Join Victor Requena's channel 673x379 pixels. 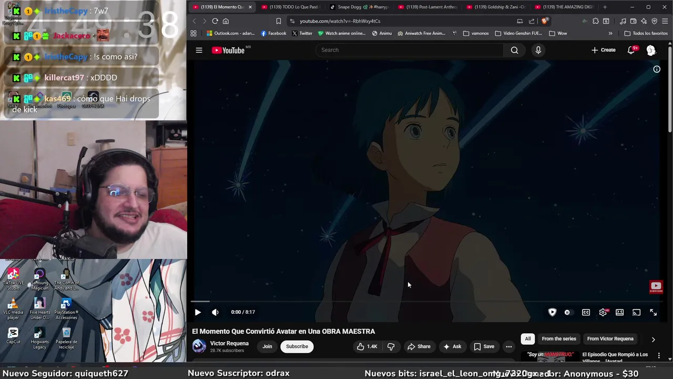point(267,346)
